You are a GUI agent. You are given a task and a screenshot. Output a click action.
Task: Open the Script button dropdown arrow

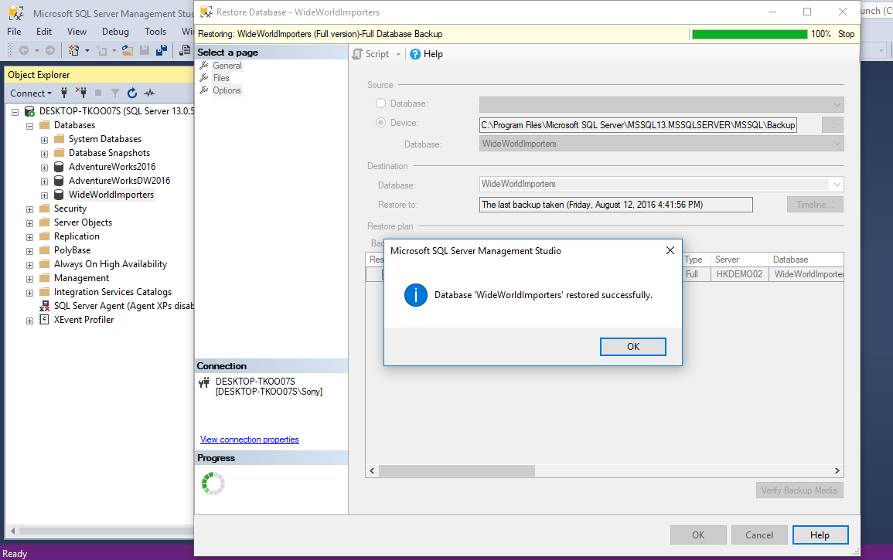click(x=398, y=55)
